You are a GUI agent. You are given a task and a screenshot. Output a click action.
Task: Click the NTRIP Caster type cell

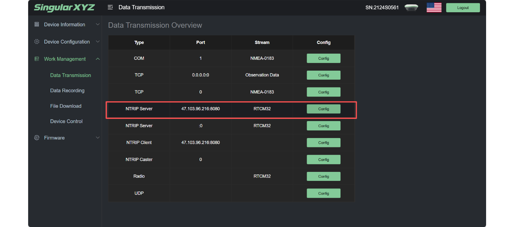coord(139,159)
